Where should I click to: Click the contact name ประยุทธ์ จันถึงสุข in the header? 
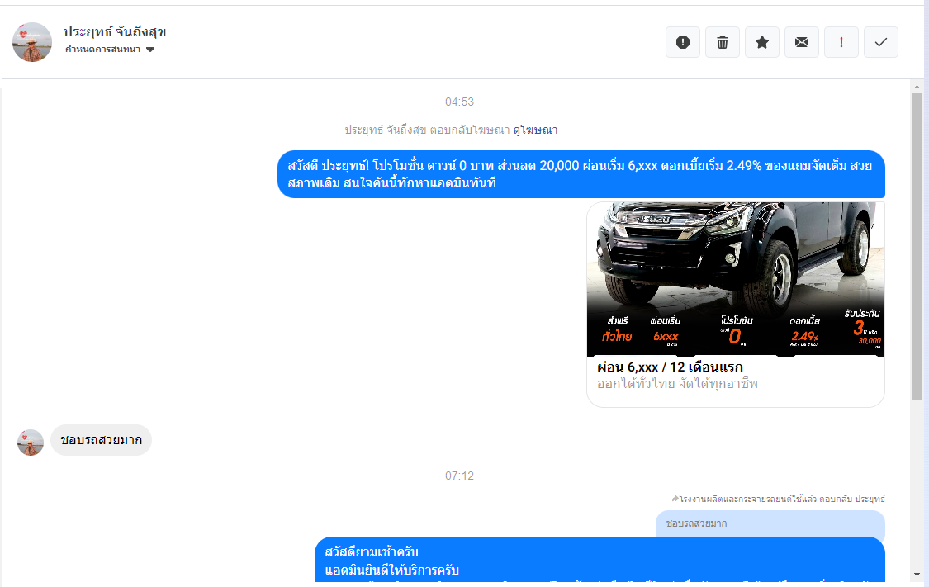click(114, 31)
